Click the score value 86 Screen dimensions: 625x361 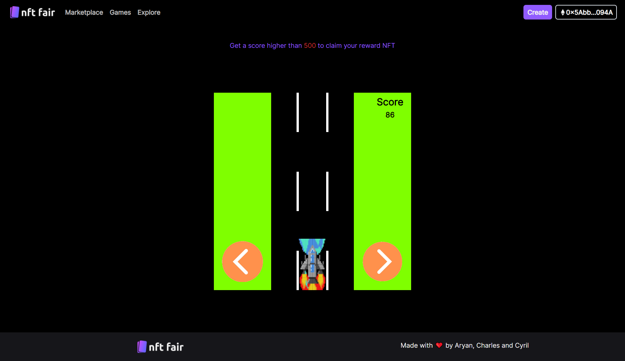[390, 115]
